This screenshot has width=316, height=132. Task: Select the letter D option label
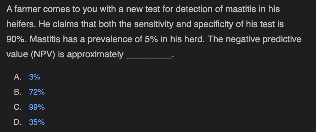pyautogui.click(x=18, y=122)
